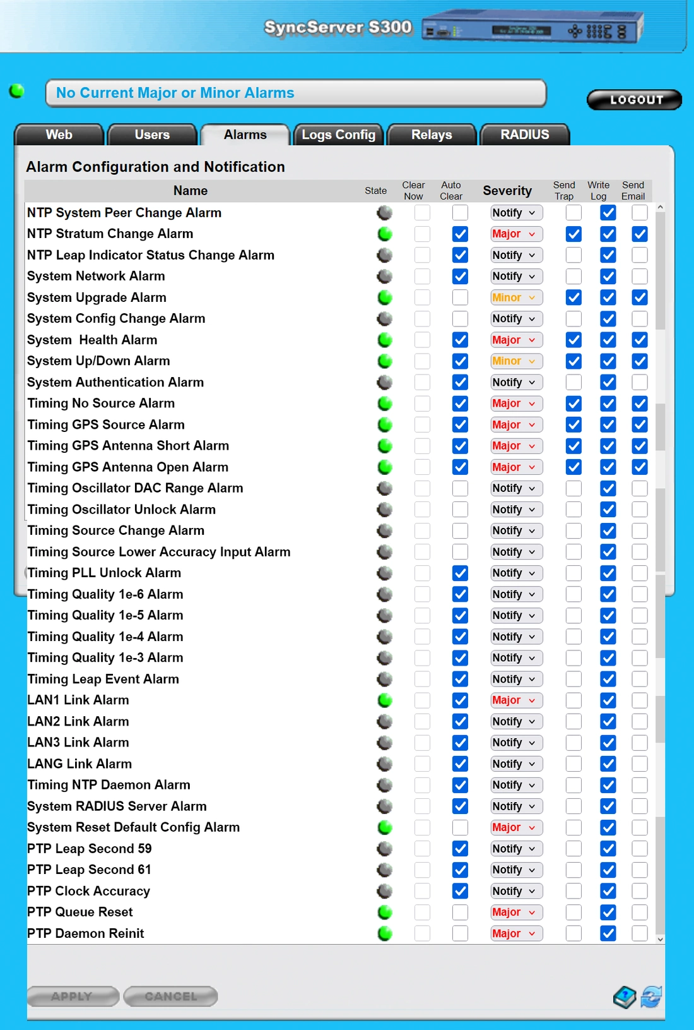Click the alarm status message field
Viewport: 694px width, 1030px height.
(x=296, y=93)
